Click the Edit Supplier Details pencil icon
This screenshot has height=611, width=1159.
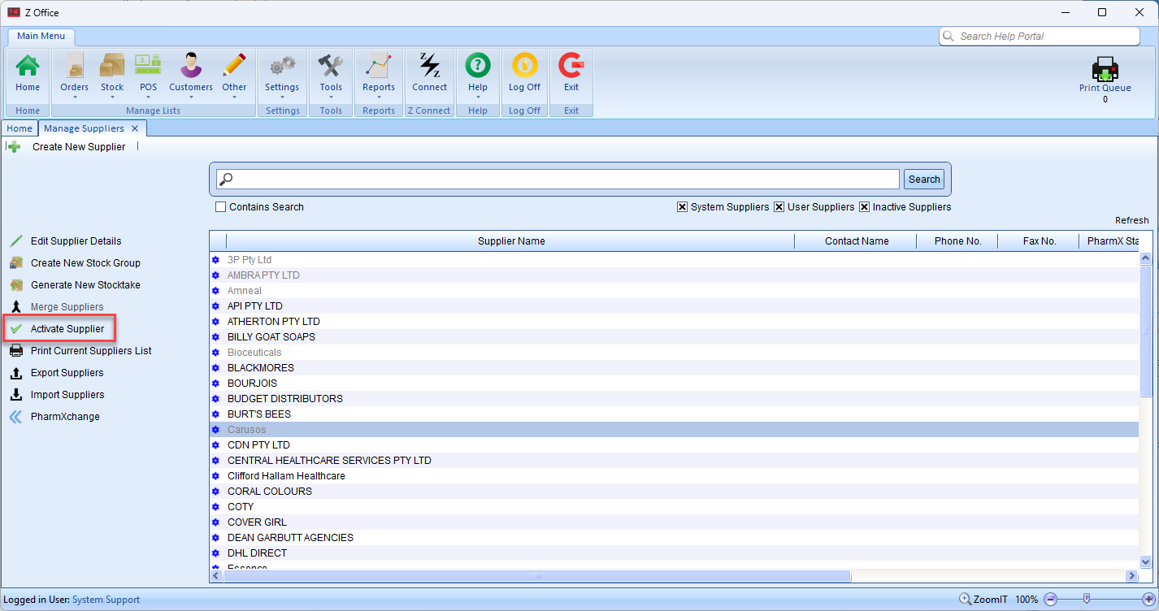(x=15, y=241)
